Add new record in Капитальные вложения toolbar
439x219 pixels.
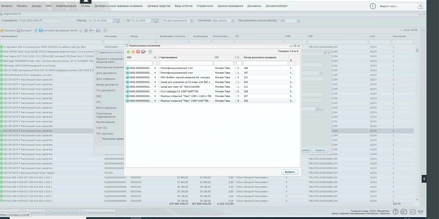(128, 51)
